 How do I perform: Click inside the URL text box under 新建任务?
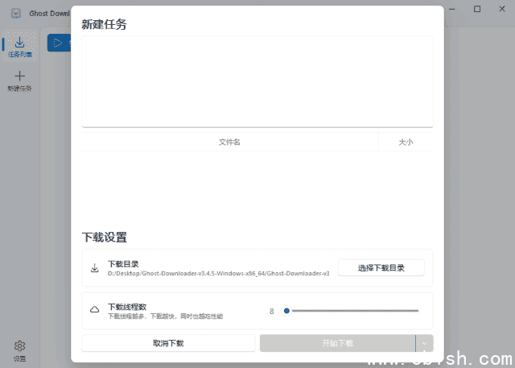(x=257, y=81)
